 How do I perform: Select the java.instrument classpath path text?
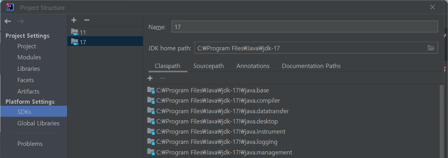click(221, 132)
